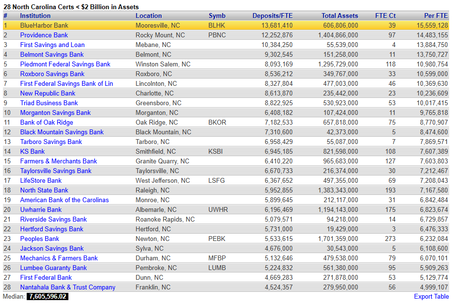Sort by Per FTE column header
Image resolution: width=455 pixels, height=304 pixels.
436,16
